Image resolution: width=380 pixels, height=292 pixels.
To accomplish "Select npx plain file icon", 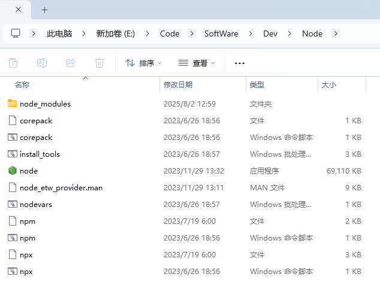I will tap(13, 254).
